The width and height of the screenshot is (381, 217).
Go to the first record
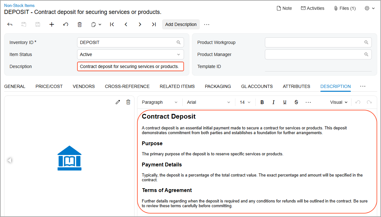click(112, 24)
